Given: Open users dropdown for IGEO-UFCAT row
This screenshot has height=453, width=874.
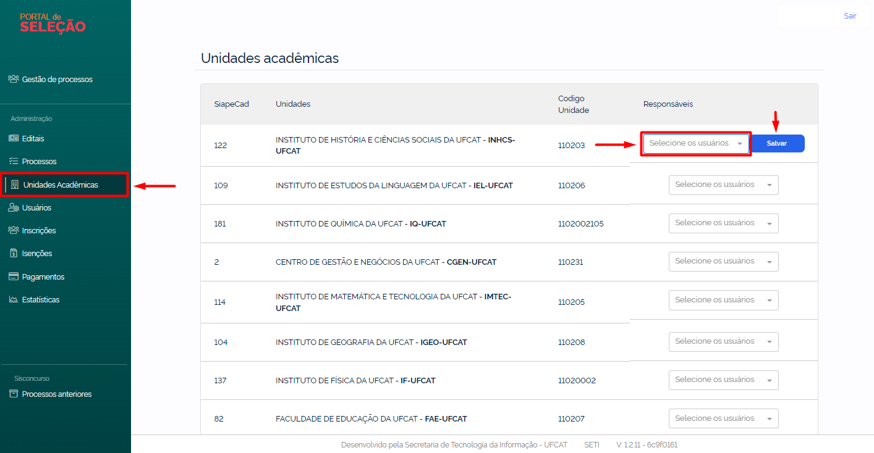Looking at the screenshot, I should (723, 342).
